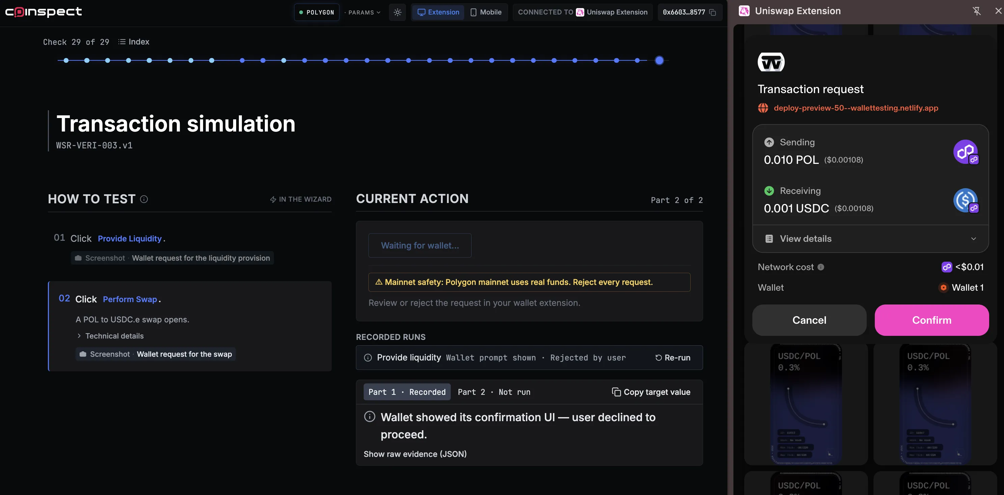Click the warning triangle in Mainnet safety banner
This screenshot has height=495, width=1004.
379,282
